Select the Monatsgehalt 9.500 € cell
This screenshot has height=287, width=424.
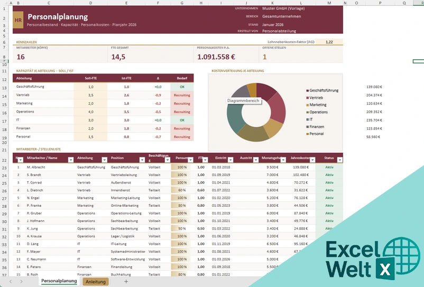coord(272,167)
